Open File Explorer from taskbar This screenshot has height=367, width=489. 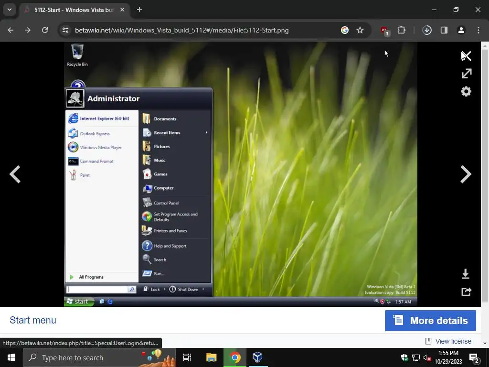click(x=211, y=357)
